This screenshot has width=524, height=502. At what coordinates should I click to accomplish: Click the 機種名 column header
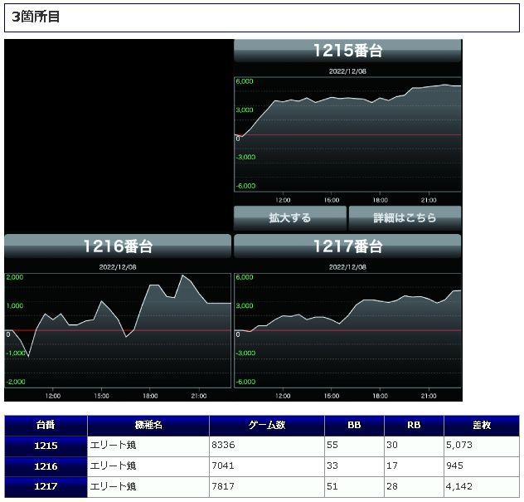[148, 426]
